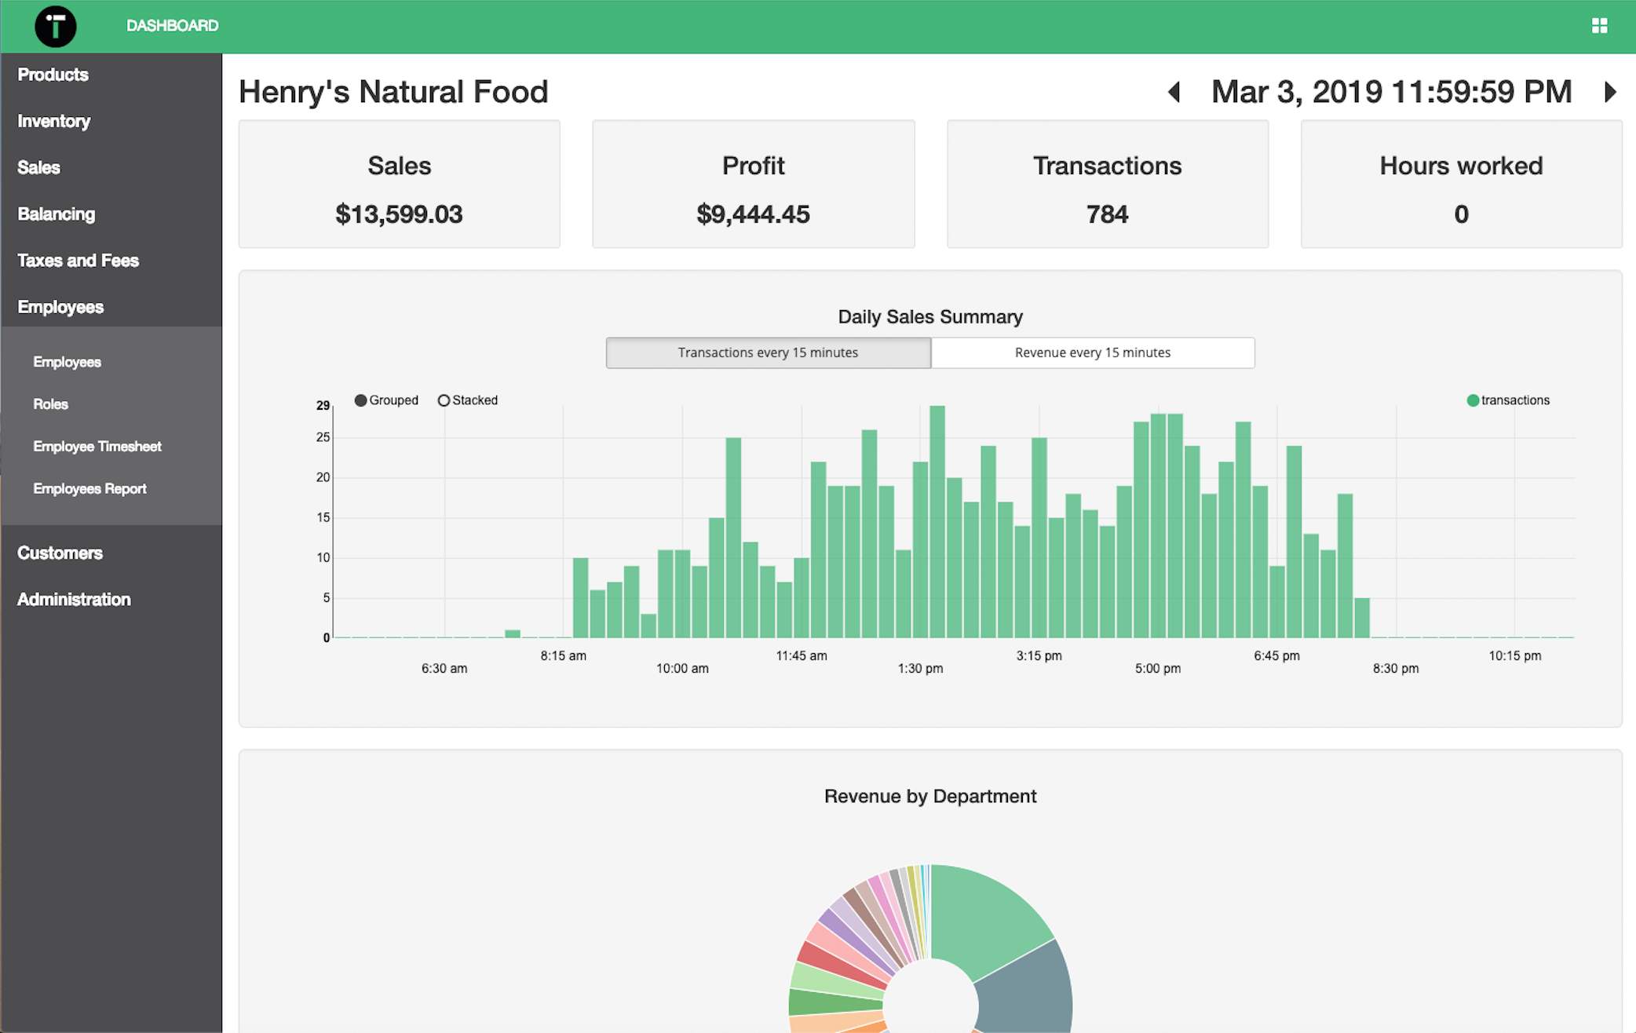Advance to next day with right arrow
1636x1033 pixels.
[x=1610, y=92]
